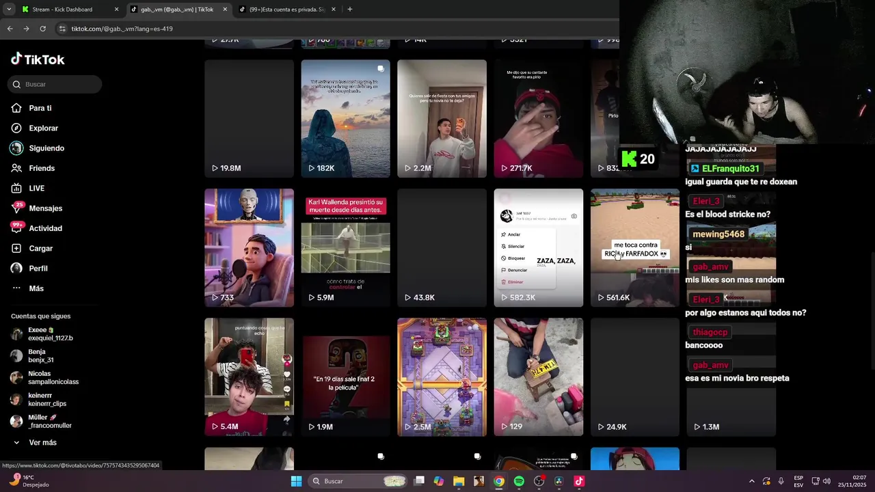Open a new browser tab

pos(350,10)
